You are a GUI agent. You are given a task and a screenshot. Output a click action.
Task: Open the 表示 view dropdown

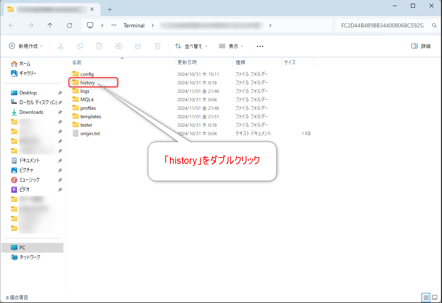[x=231, y=46]
